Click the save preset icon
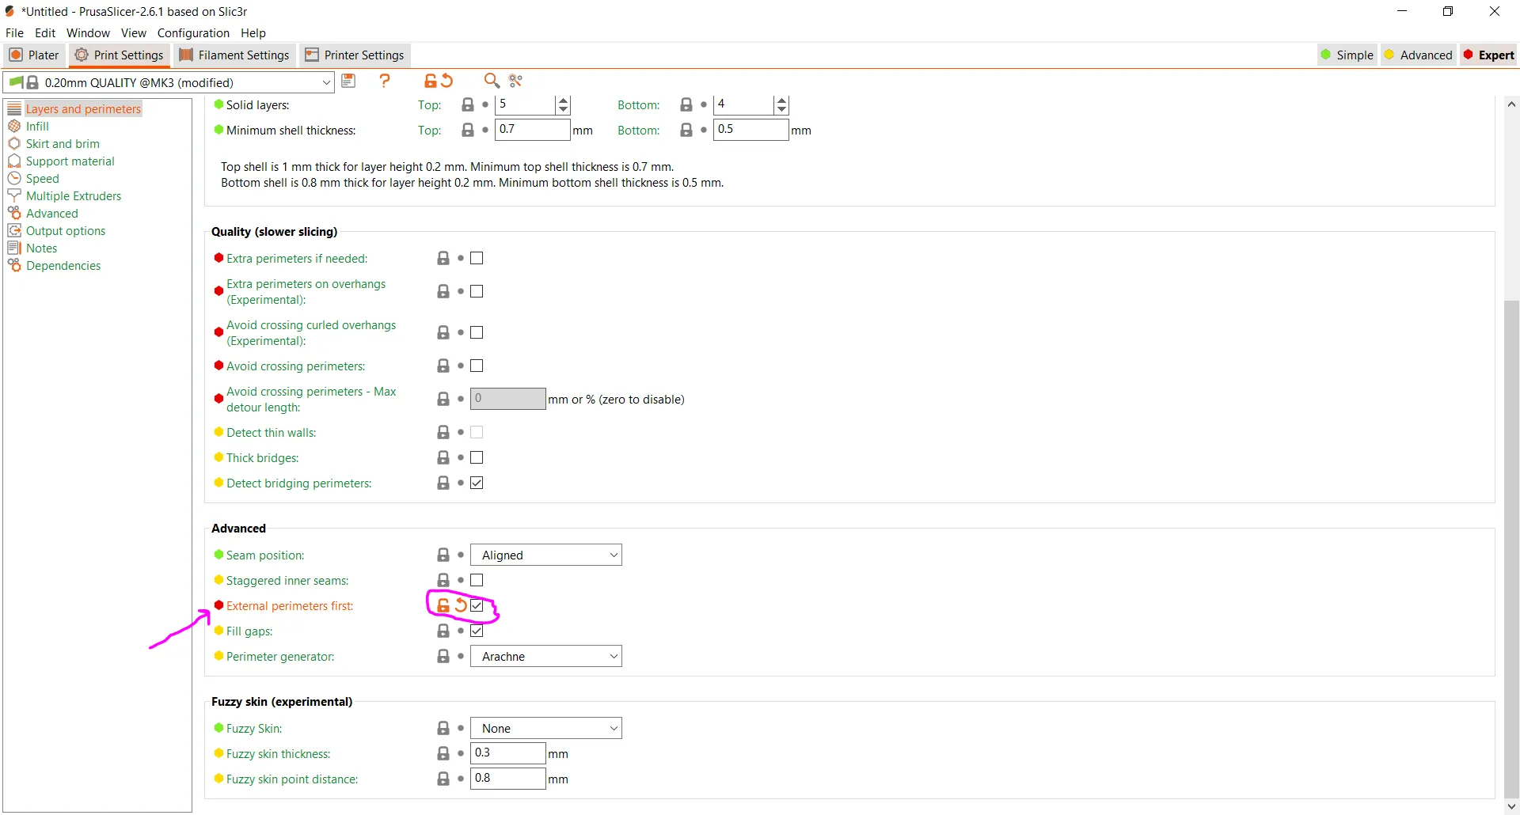The image size is (1520, 815). coord(348,81)
